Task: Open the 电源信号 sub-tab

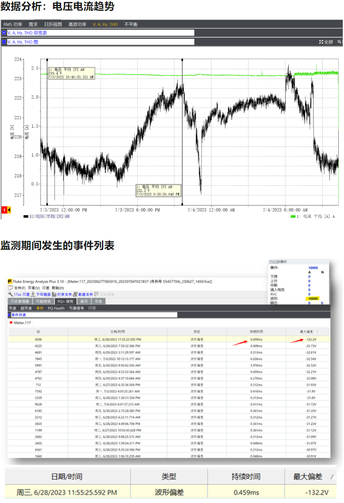Action: click(76, 308)
